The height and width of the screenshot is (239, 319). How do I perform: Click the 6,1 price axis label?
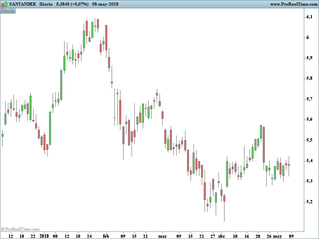pyautogui.click(x=309, y=17)
